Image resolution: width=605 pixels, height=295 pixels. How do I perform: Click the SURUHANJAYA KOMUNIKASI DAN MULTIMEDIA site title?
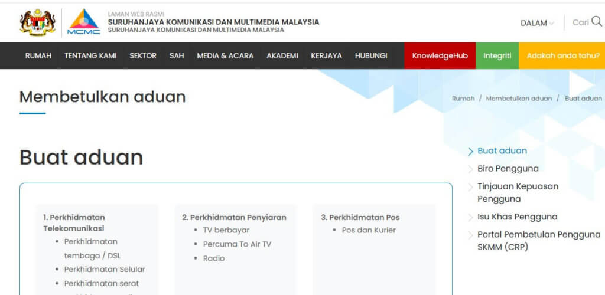tap(213, 22)
